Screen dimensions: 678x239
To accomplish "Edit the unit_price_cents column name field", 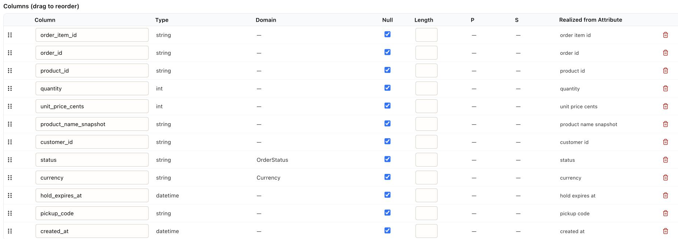I will 92,106.
